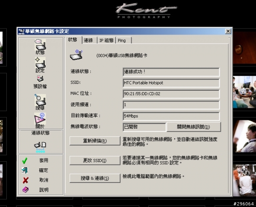Click the 說明 help label

tap(44, 190)
